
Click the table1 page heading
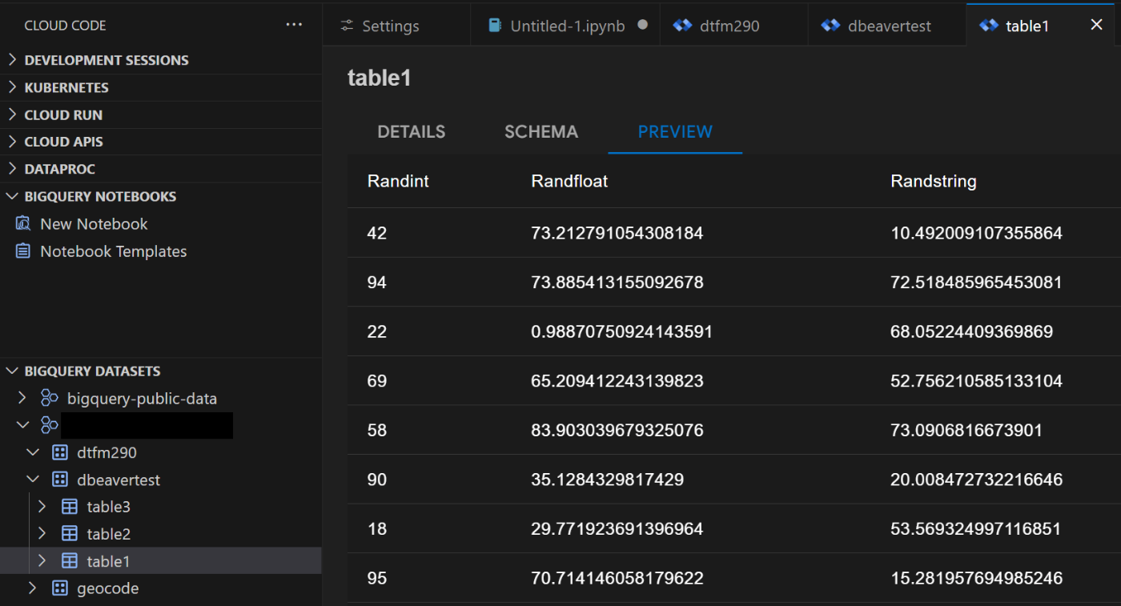(380, 78)
